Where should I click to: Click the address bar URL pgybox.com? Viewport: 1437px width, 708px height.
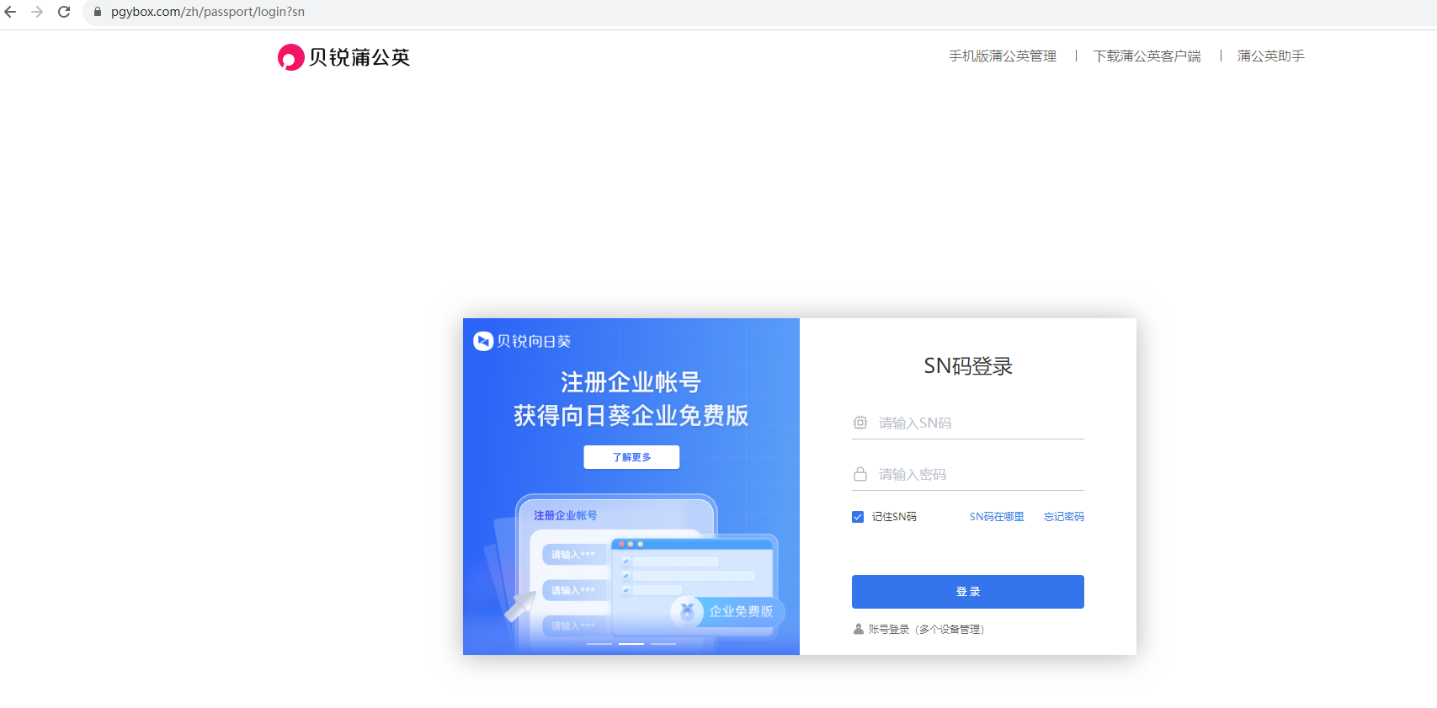click(x=208, y=12)
